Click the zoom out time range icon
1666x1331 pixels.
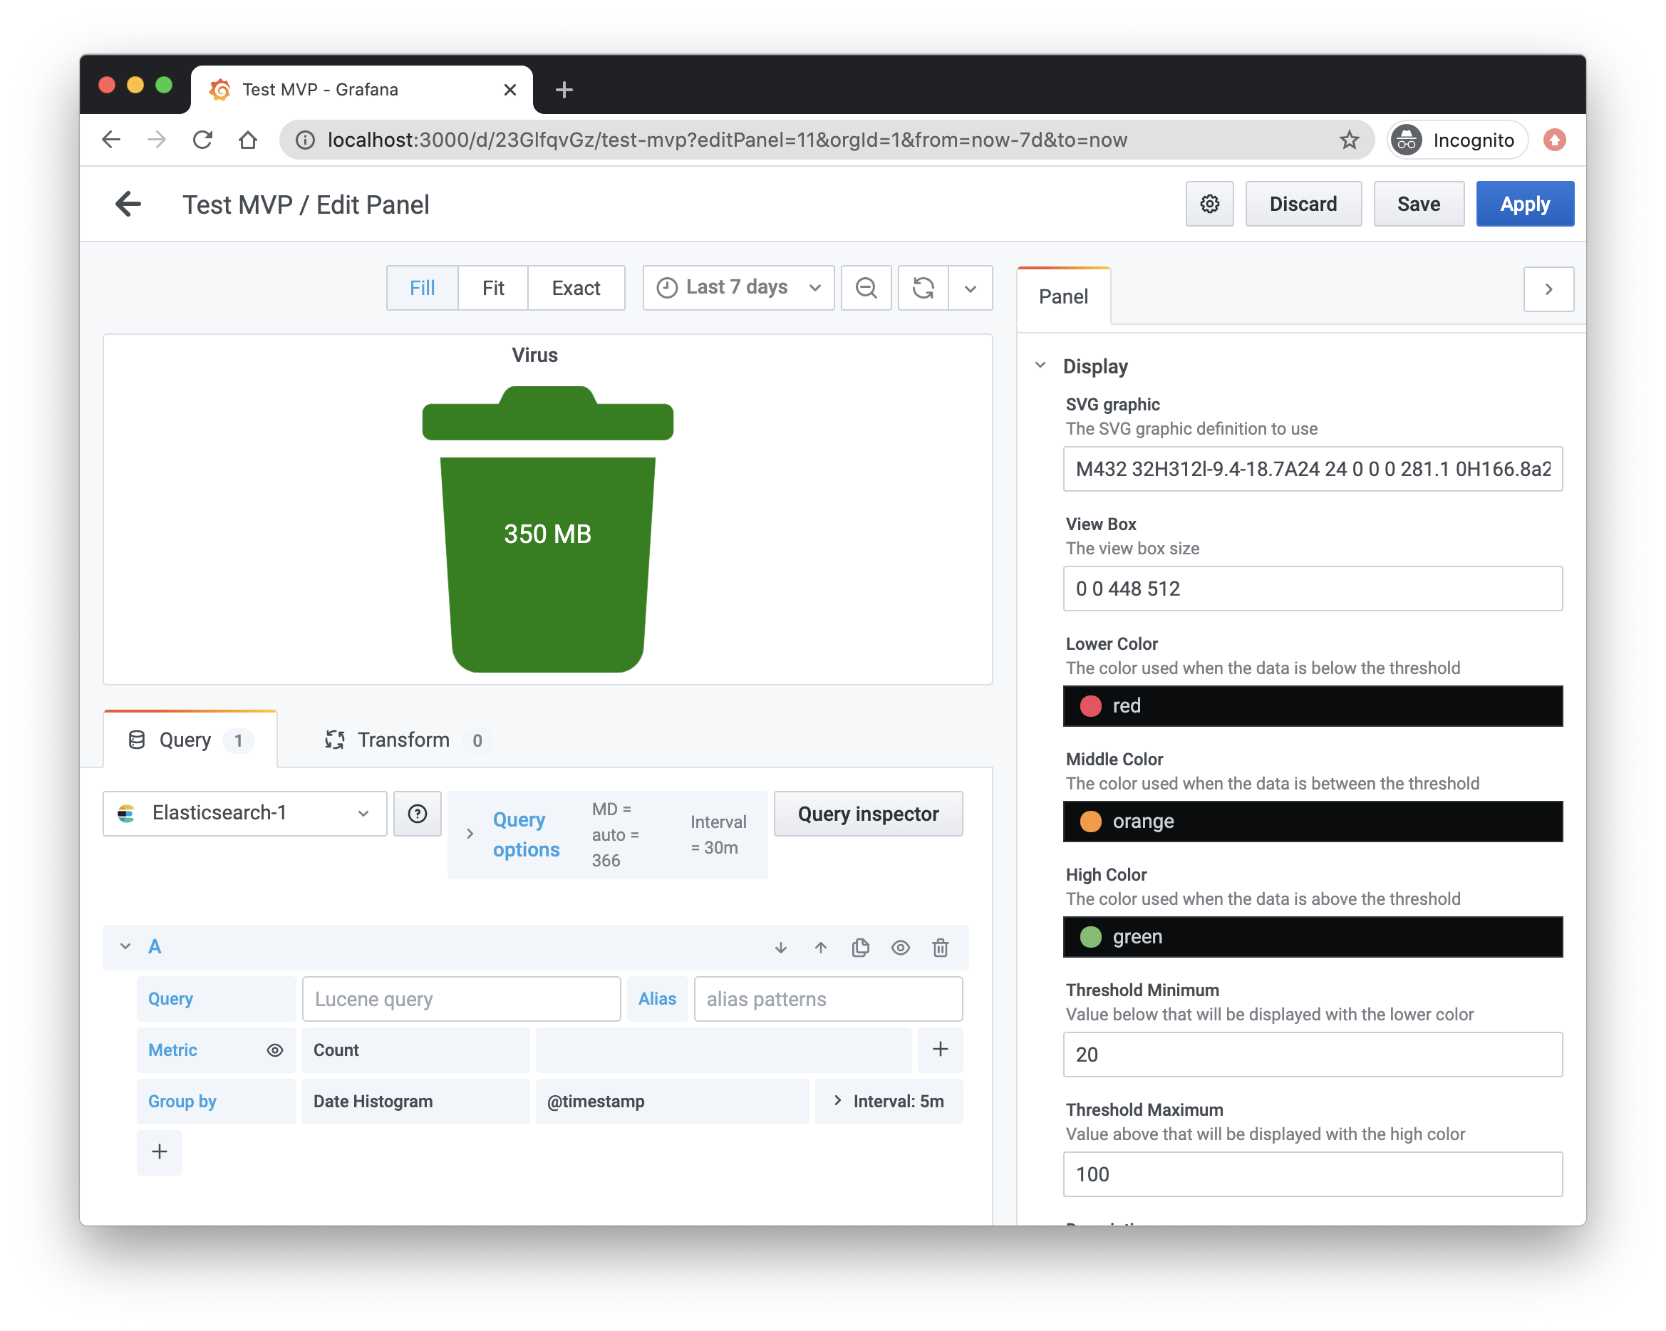(x=866, y=288)
